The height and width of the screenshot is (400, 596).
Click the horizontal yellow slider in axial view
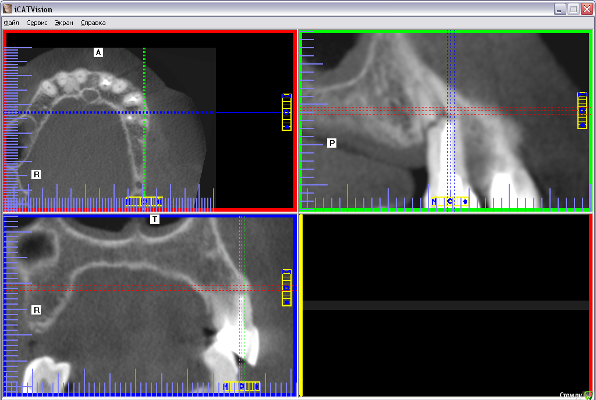click(x=143, y=202)
